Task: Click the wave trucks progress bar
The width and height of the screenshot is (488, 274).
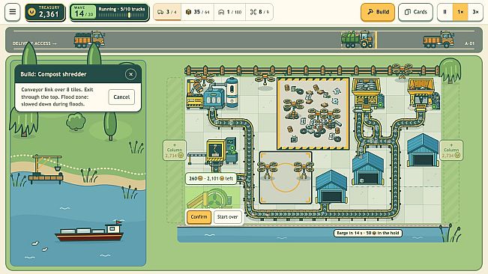Action: pyautogui.click(x=121, y=15)
